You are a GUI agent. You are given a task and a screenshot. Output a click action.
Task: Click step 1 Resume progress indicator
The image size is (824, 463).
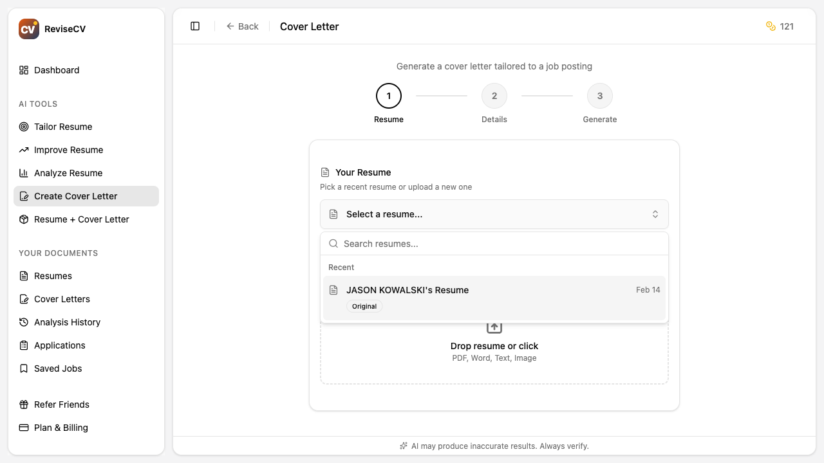click(x=389, y=95)
